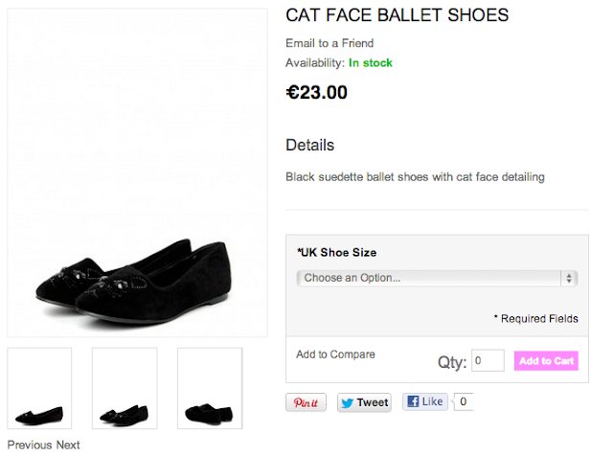Select the third shoe thumbnail
This screenshot has width=613, height=457.
(x=210, y=388)
